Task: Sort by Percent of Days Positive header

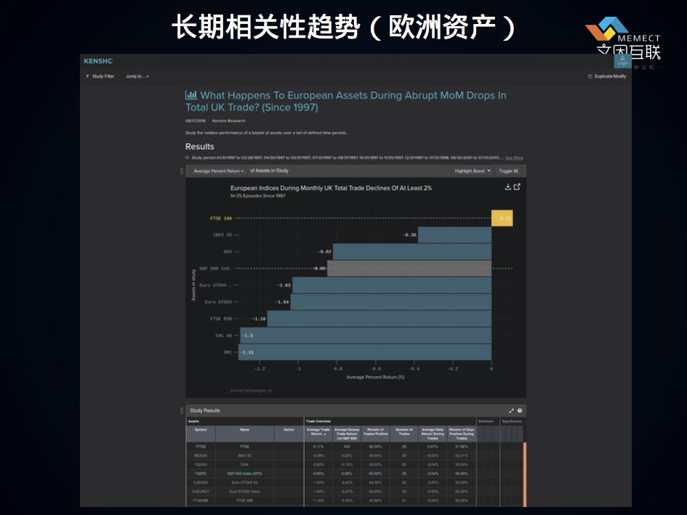Action: [x=462, y=434]
